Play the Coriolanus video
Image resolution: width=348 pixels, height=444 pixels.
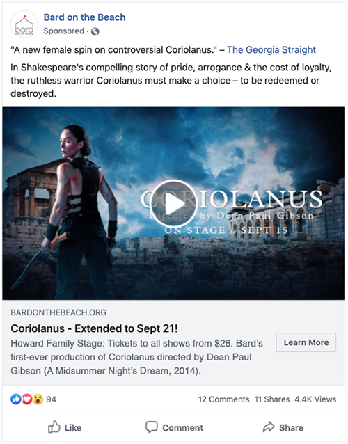point(173,203)
